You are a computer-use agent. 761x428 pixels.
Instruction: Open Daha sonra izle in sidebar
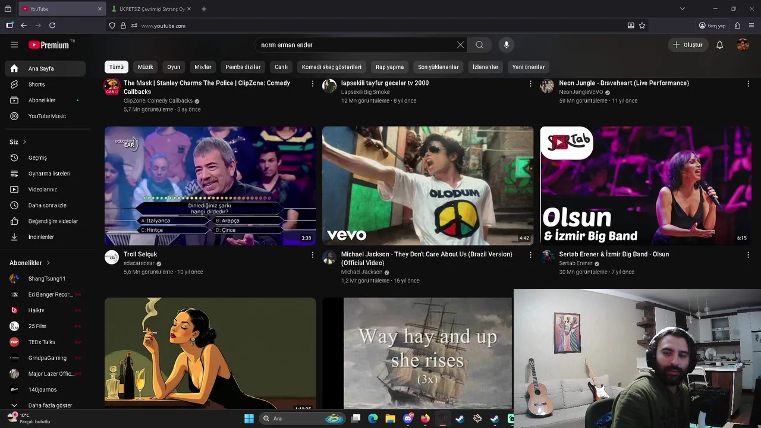point(45,205)
